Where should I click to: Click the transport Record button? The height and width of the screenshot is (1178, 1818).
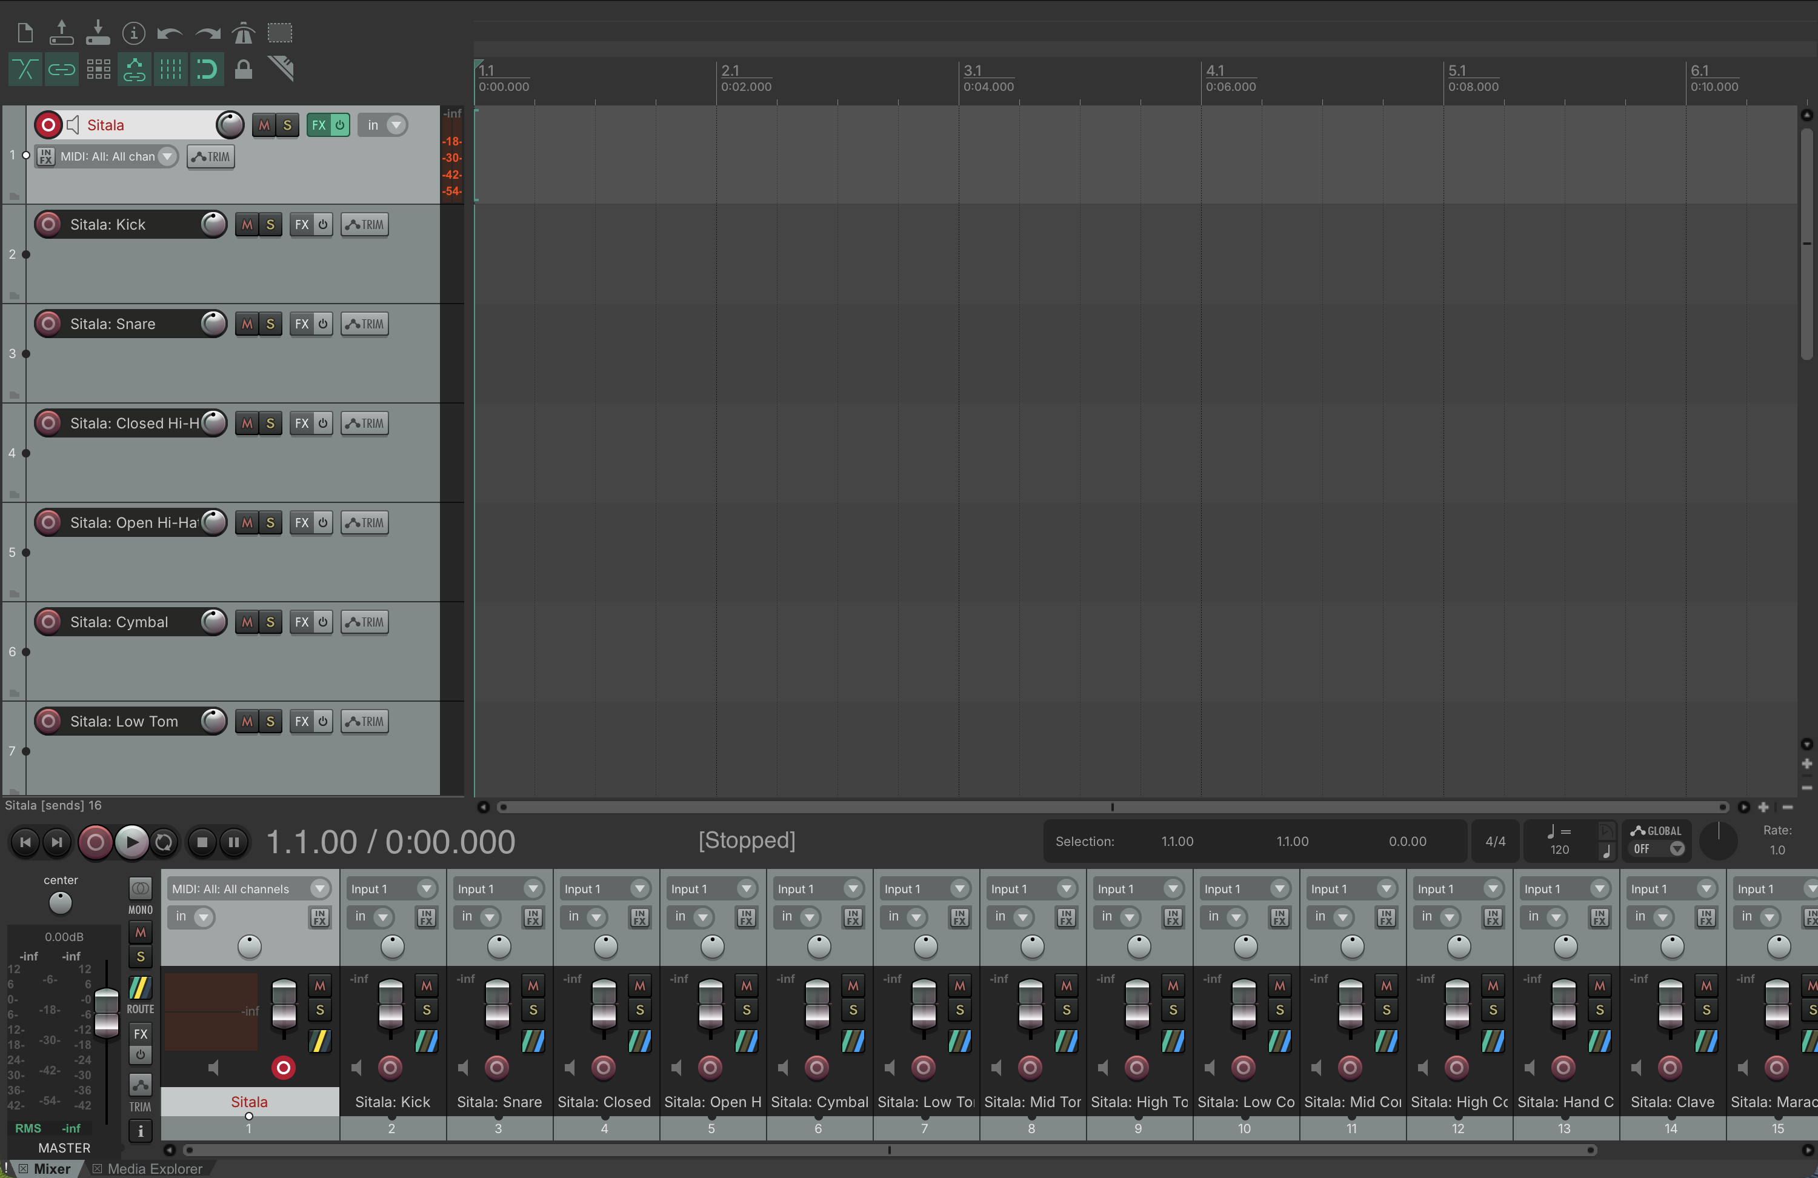click(x=96, y=842)
